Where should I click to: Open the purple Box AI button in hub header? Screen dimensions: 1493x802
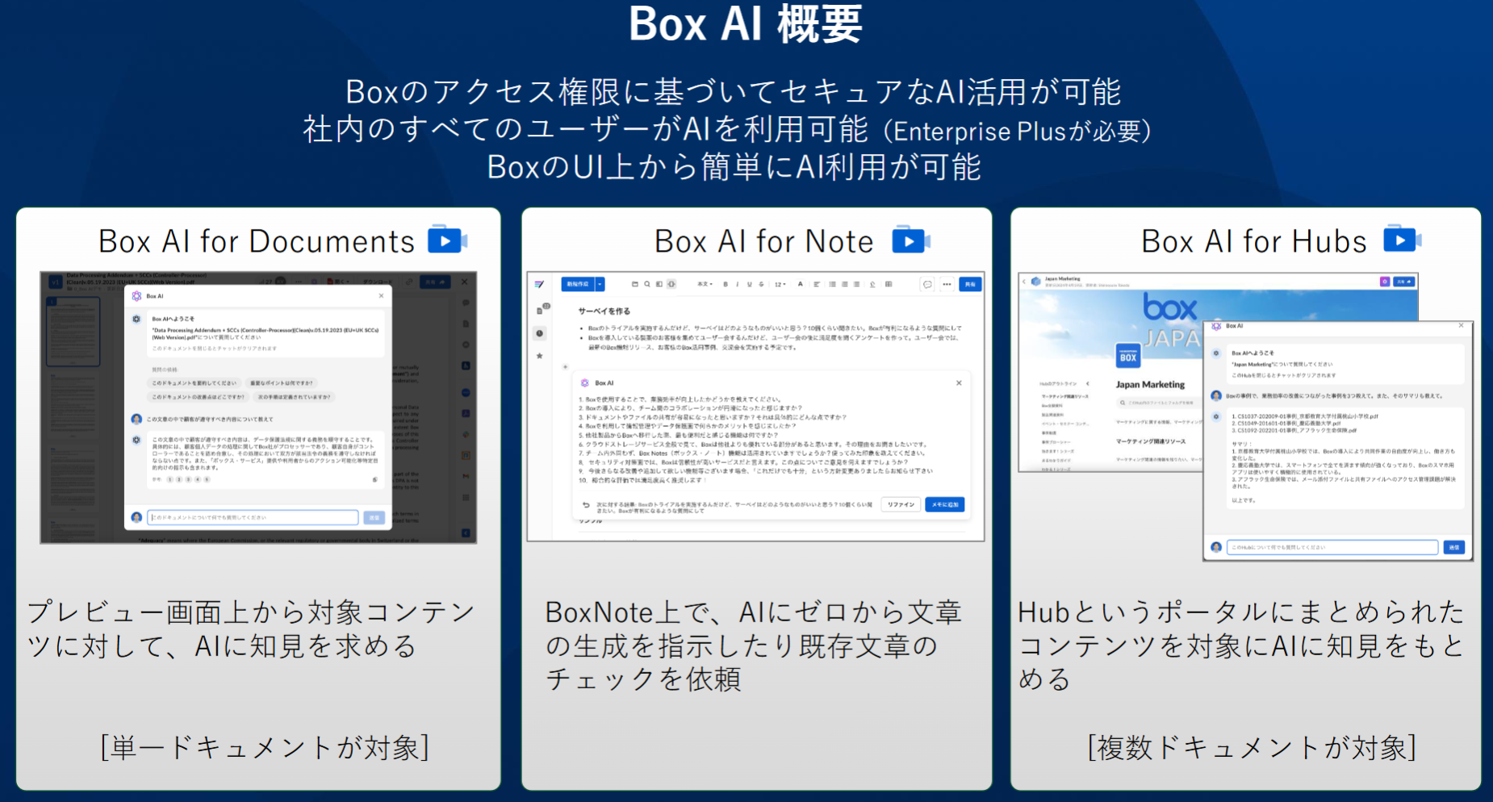[x=1385, y=282]
